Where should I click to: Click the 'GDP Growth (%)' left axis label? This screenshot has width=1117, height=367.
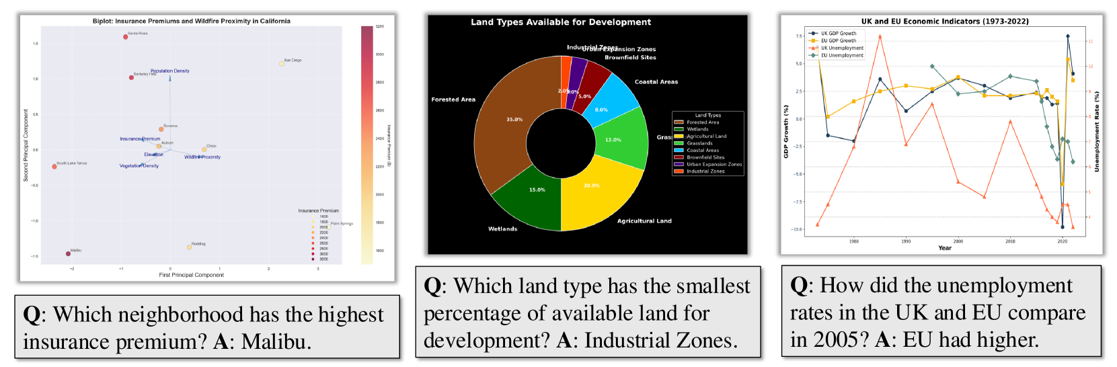[785, 132]
